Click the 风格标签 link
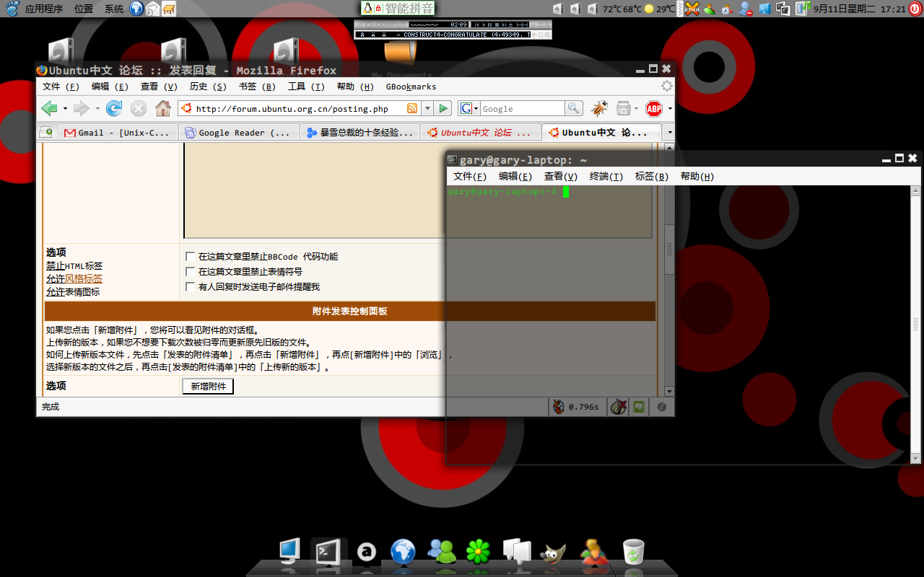This screenshot has width=924, height=577. pos(84,279)
